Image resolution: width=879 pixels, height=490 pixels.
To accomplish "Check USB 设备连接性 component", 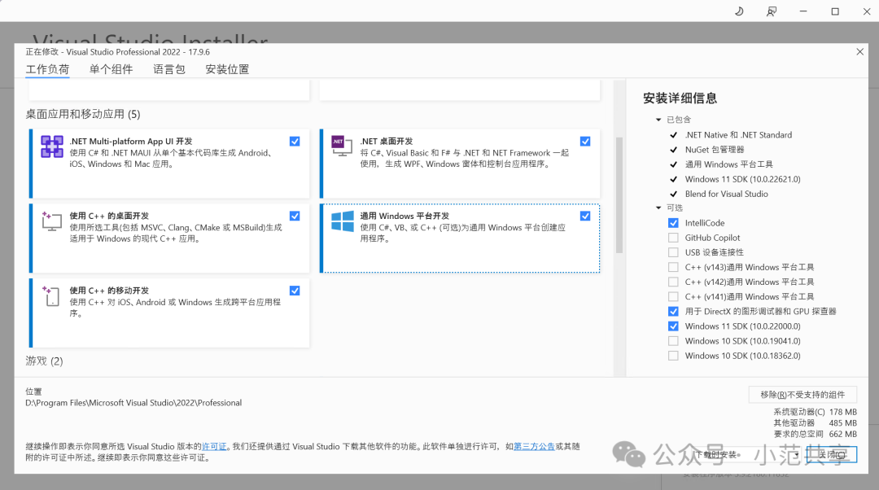I will point(673,252).
